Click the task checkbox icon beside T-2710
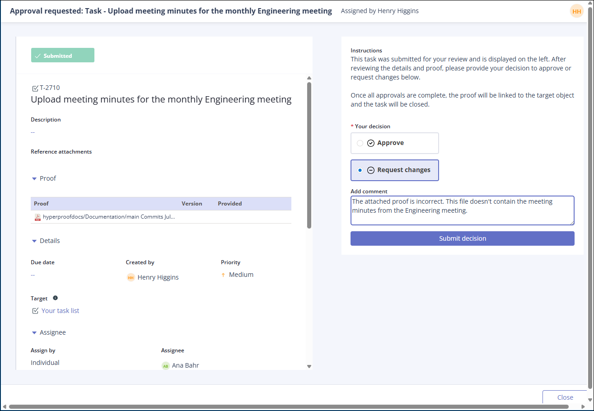 coord(35,88)
